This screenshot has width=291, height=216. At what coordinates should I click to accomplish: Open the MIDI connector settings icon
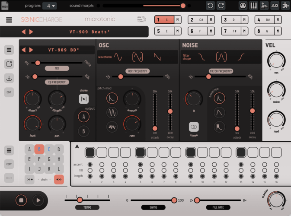[243, 6]
